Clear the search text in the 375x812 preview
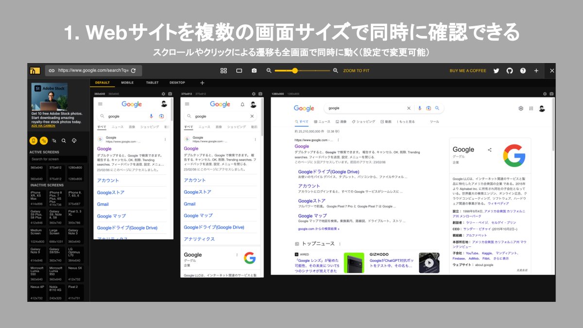Image resolution: width=583 pixels, height=328 pixels. click(x=252, y=116)
